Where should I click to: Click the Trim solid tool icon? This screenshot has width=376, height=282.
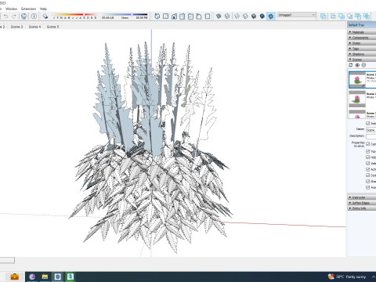tap(358, 16)
